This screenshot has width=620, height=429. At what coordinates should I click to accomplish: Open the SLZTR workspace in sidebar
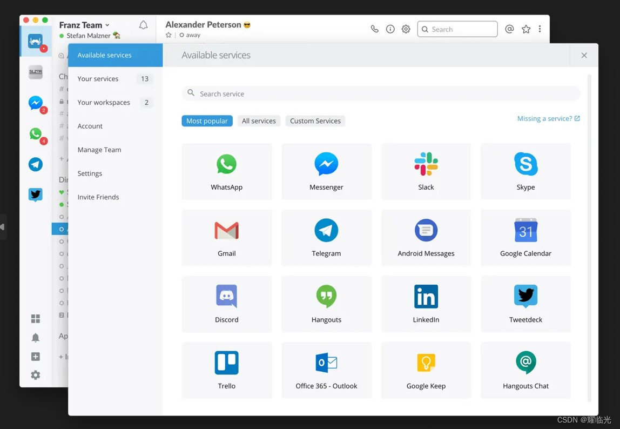pyautogui.click(x=36, y=72)
